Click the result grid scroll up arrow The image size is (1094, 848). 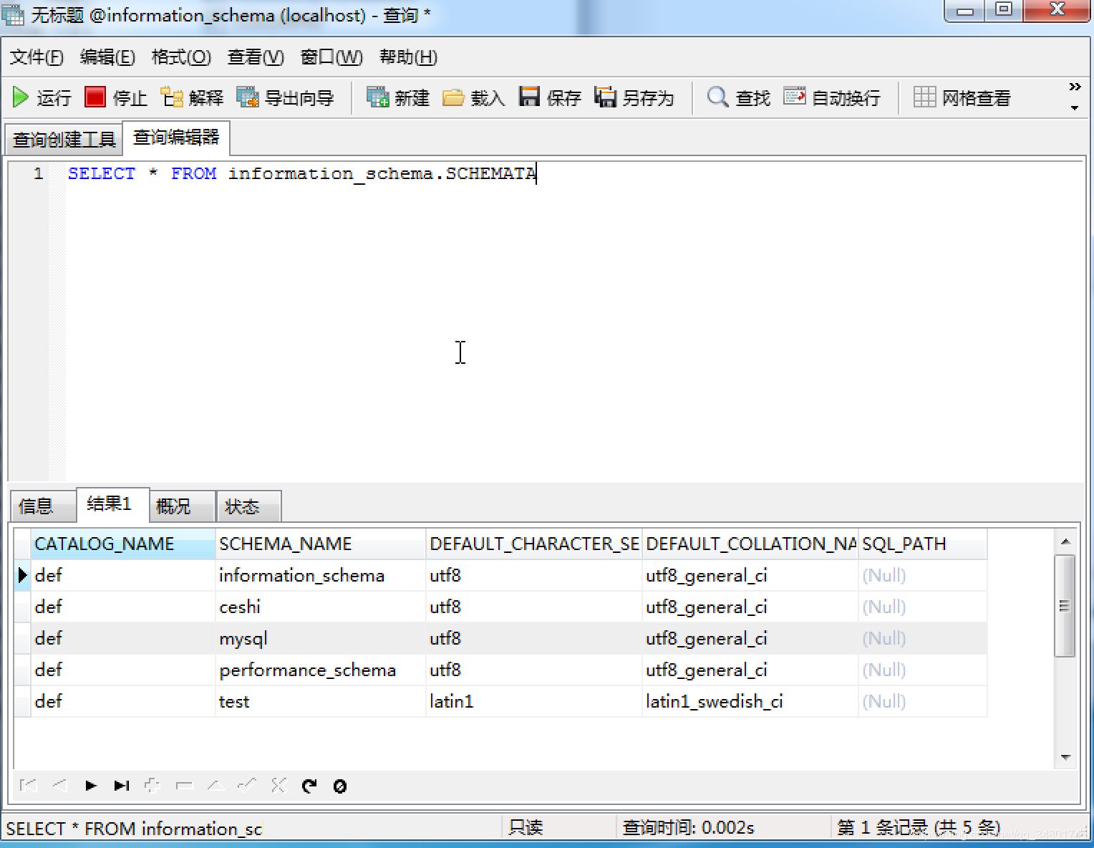1065,541
